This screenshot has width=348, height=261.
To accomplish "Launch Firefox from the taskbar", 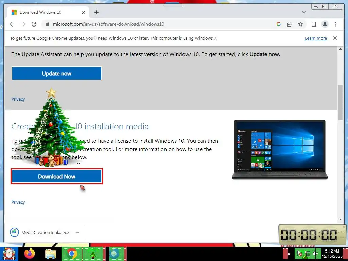I will coord(30,254).
